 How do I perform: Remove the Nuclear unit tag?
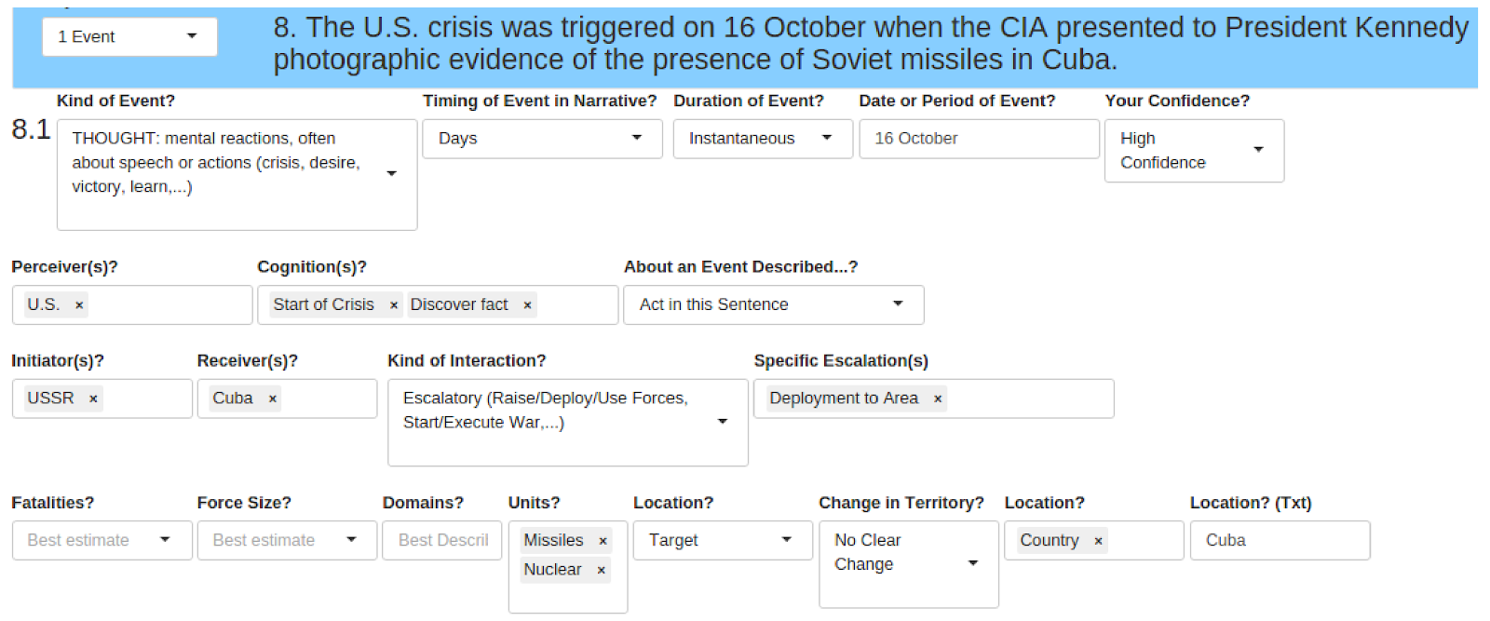pyautogui.click(x=601, y=571)
